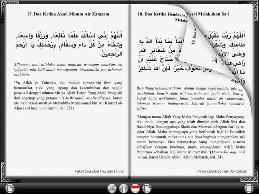
Task: Tap the lined page icon at bottom-right
Action: 249,188
